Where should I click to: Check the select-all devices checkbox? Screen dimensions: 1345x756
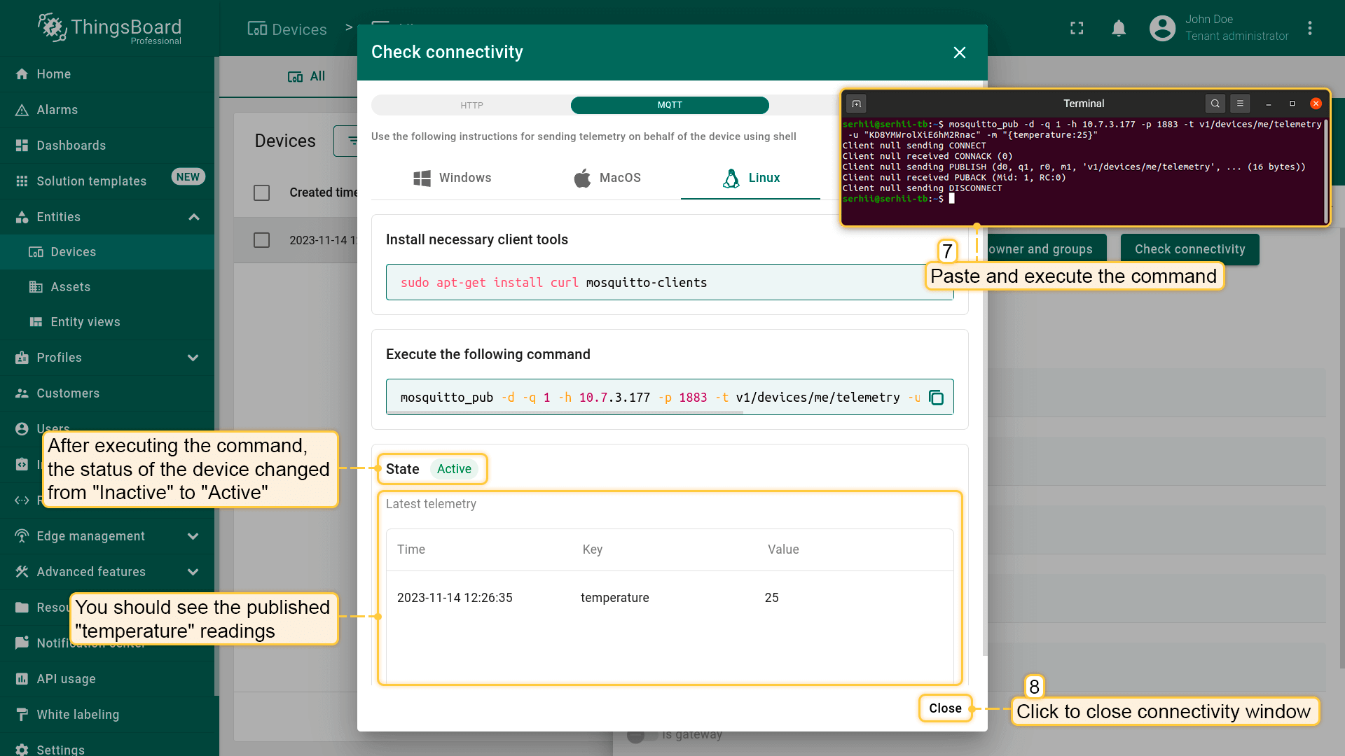pyautogui.click(x=261, y=192)
